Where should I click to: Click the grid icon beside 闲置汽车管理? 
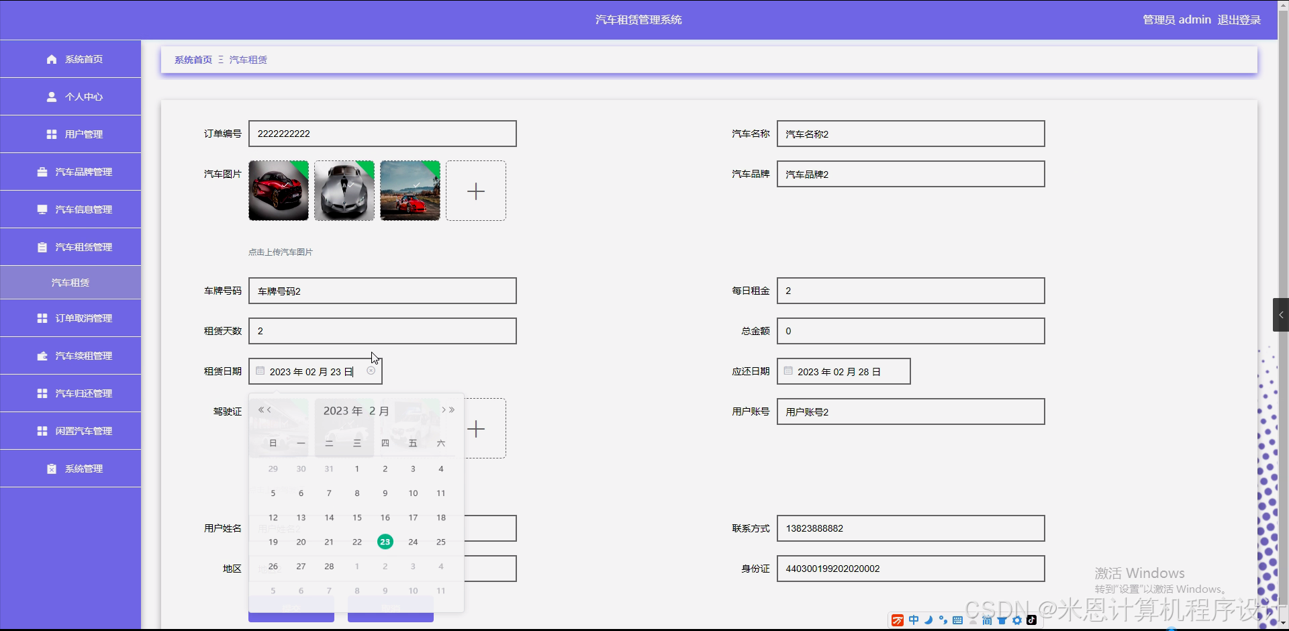coord(42,431)
